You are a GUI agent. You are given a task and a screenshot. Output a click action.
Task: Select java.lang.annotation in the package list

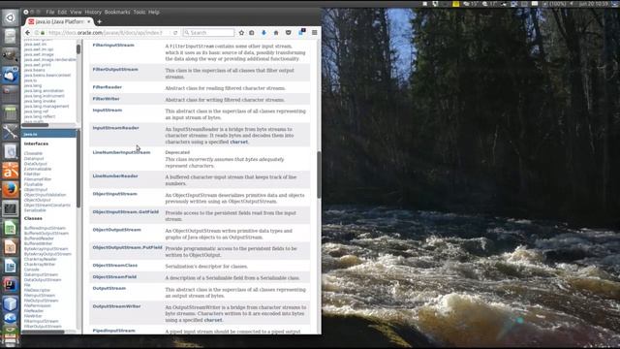pyautogui.click(x=44, y=90)
